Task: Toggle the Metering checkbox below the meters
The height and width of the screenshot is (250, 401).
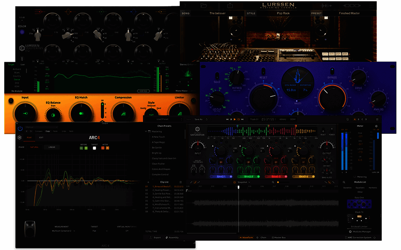Action: click(355, 177)
